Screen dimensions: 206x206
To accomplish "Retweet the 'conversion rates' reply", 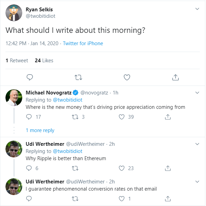I will click(75, 199).
